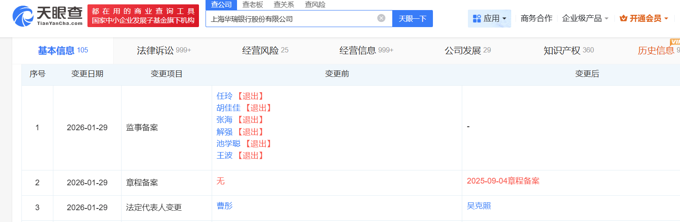The image size is (680, 222).
Task: Switch to the 查公司 search tab
Action: point(221,5)
